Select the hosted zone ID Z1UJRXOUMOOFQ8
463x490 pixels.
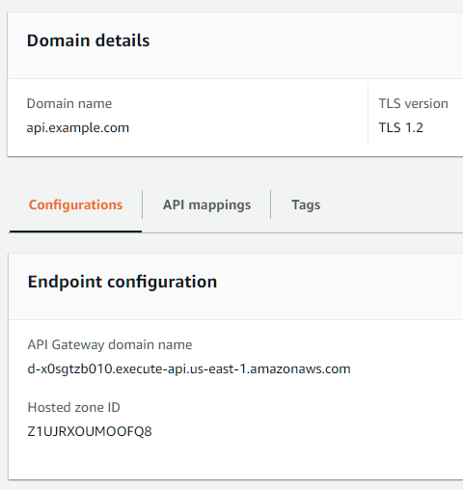click(x=90, y=431)
